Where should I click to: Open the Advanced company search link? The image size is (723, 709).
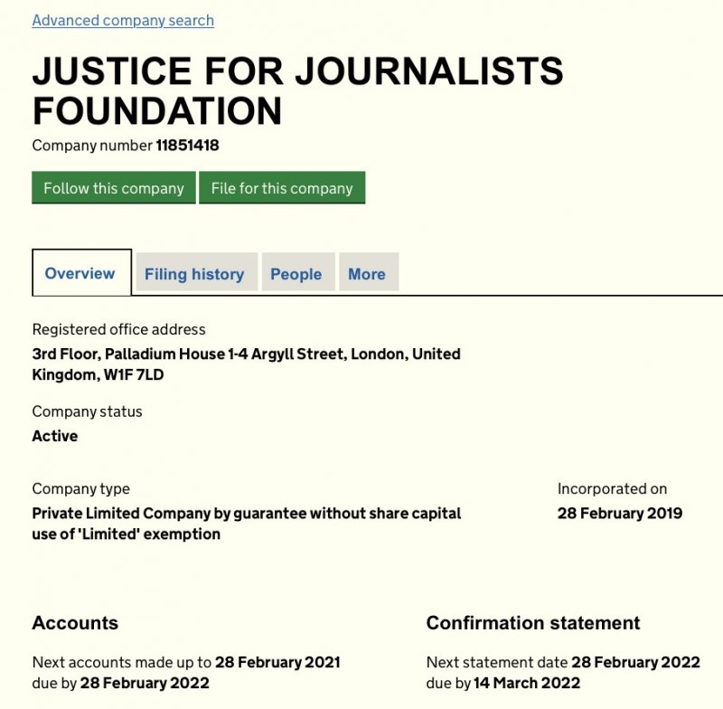[x=123, y=20]
